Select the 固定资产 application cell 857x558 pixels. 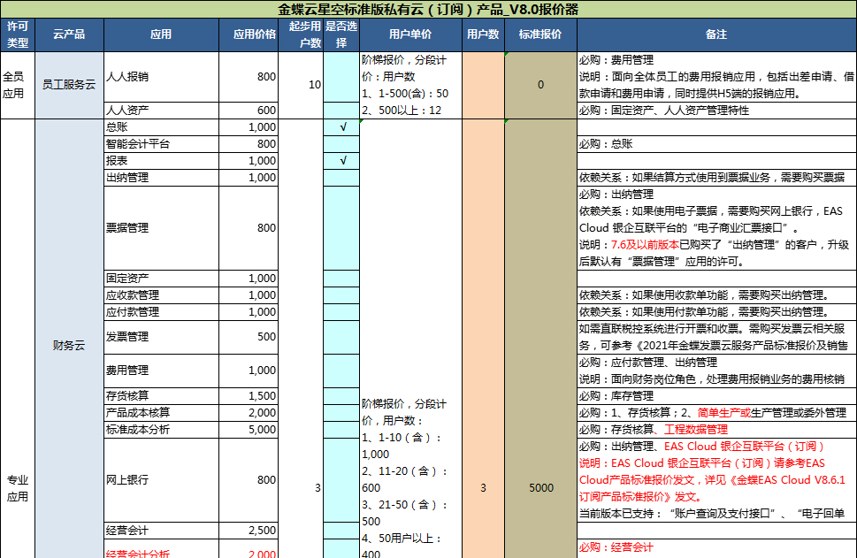[161, 279]
